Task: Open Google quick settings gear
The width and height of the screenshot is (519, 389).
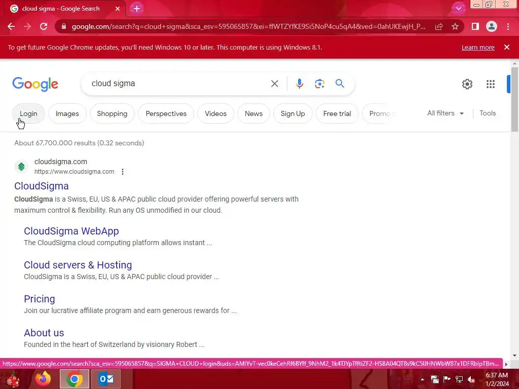Action: [x=467, y=84]
